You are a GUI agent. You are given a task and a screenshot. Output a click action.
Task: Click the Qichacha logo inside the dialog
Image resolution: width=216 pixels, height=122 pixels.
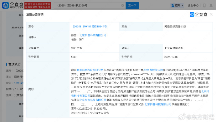click(198, 14)
